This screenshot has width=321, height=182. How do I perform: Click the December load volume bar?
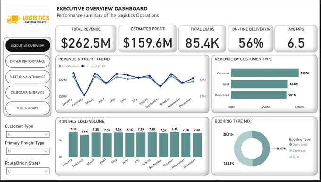[x=197, y=145]
